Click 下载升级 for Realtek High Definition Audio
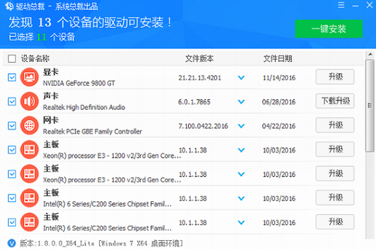The width and height of the screenshot is (376, 249). tap(335, 101)
